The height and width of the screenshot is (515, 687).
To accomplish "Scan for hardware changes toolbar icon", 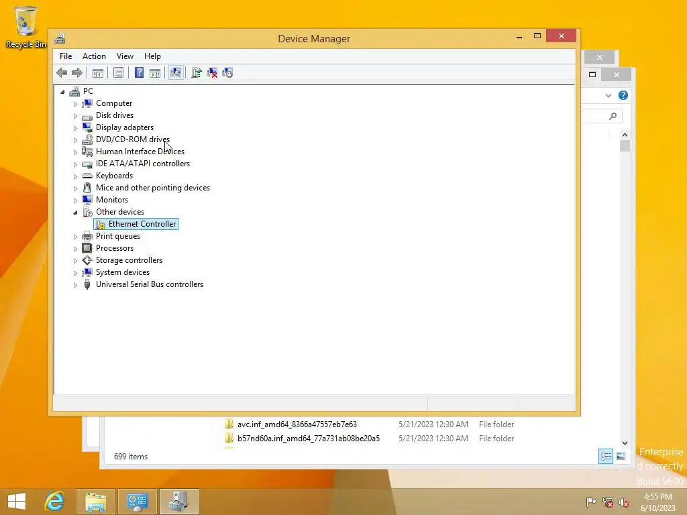I will pyautogui.click(x=176, y=72).
